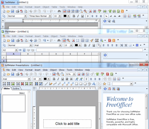Viewport: 149px width, 129px height.
Task: Click the AutoSum sigma icon beside the cell address box
Action: pos(24,50)
